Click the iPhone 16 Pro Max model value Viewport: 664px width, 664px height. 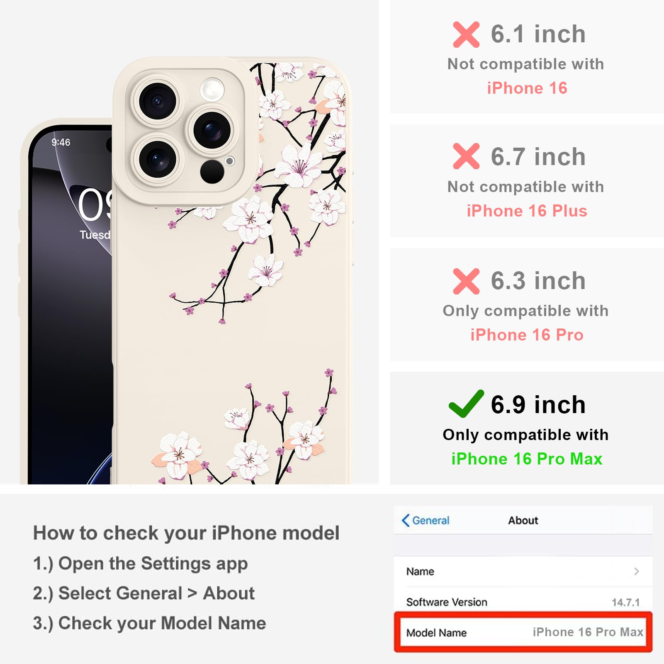[x=588, y=632]
